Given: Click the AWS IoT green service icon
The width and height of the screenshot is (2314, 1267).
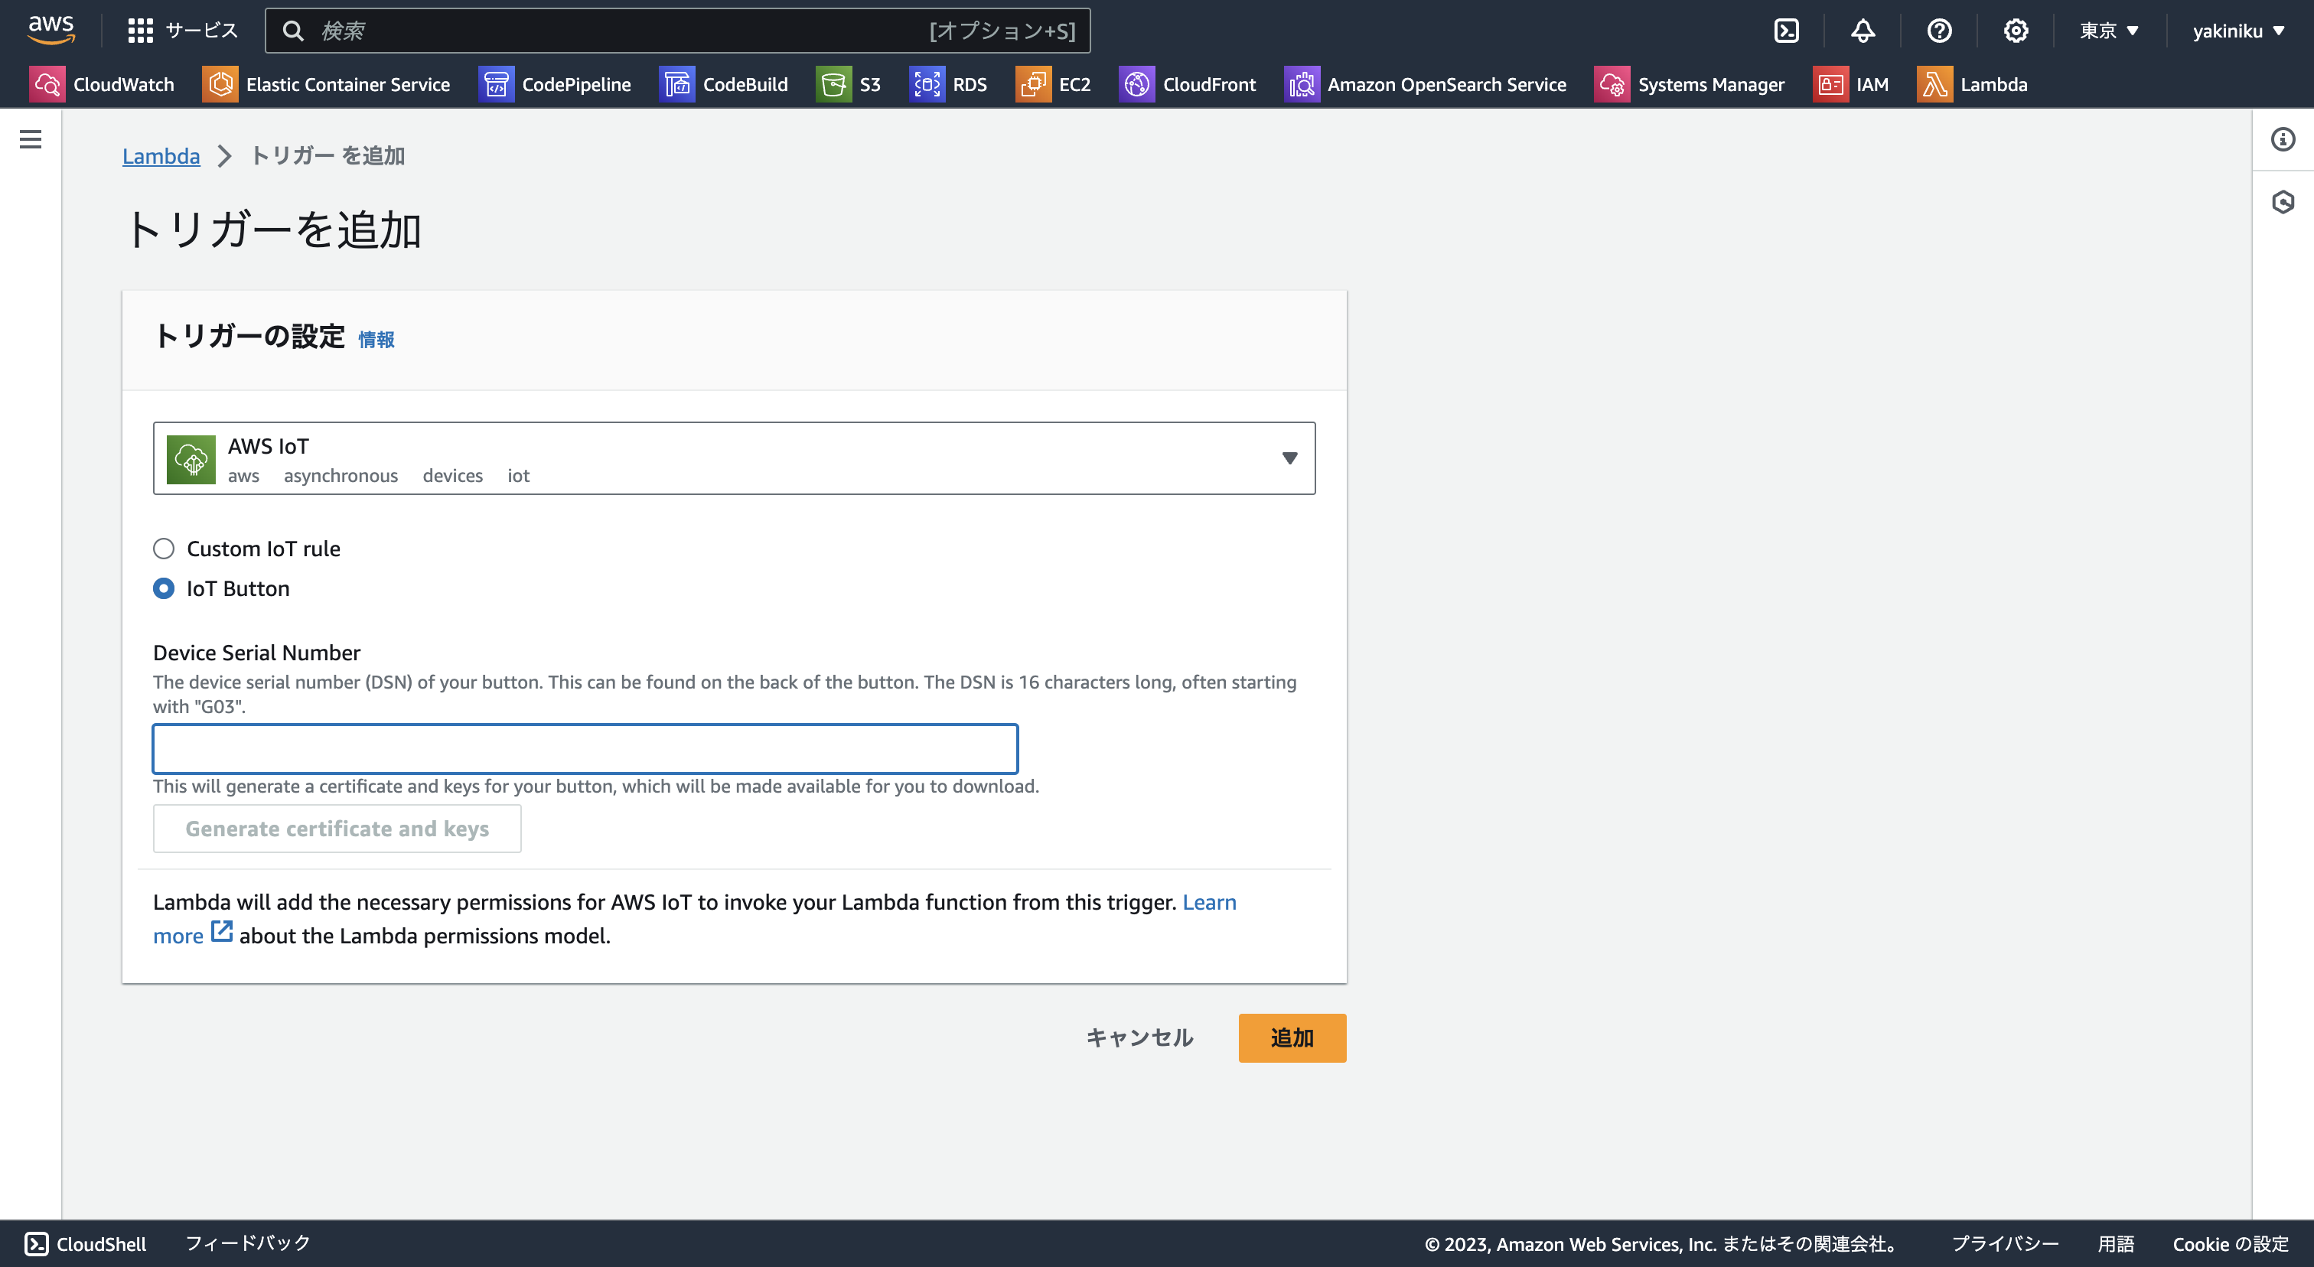Looking at the screenshot, I should 191,459.
